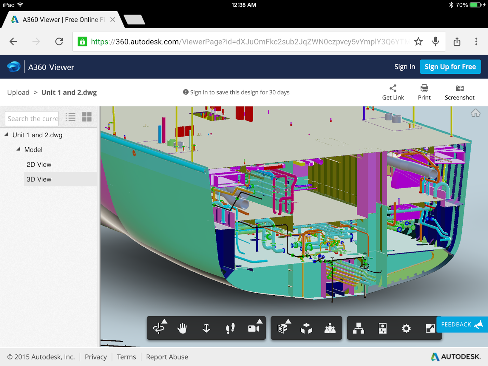Viewport: 488px width, 366px height.
Task: Open the Chrome three-dot menu
Action: (476, 42)
